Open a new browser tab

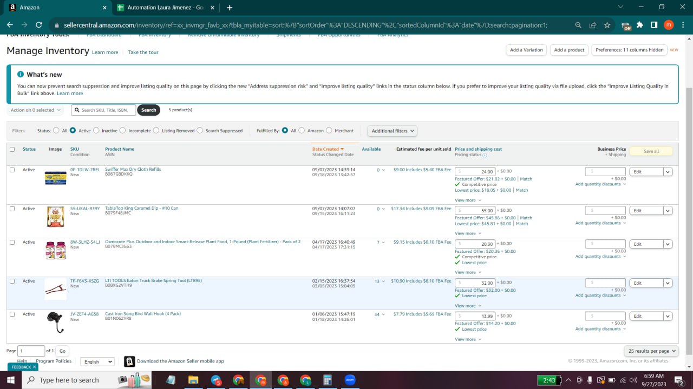pyautogui.click(x=230, y=8)
